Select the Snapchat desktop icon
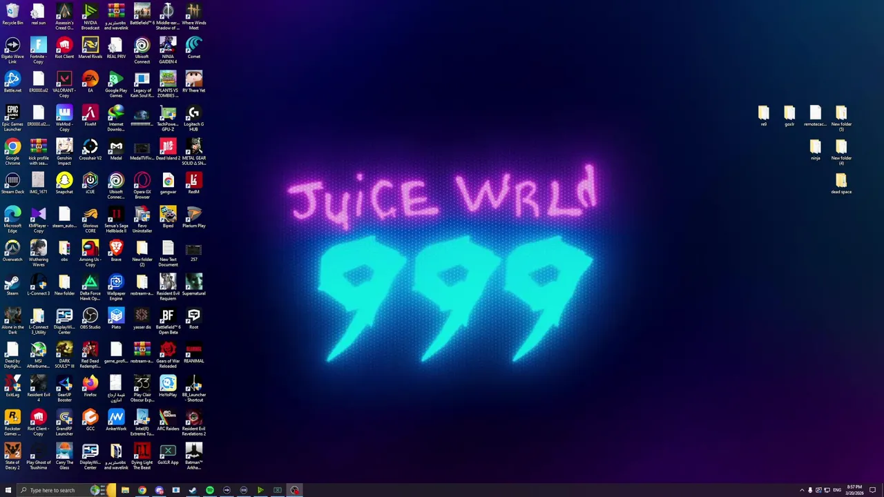Screen dimensions: 884x497 (64, 184)
